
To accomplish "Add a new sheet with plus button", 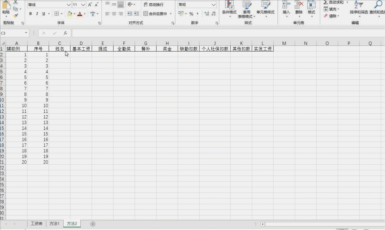I will point(93,224).
